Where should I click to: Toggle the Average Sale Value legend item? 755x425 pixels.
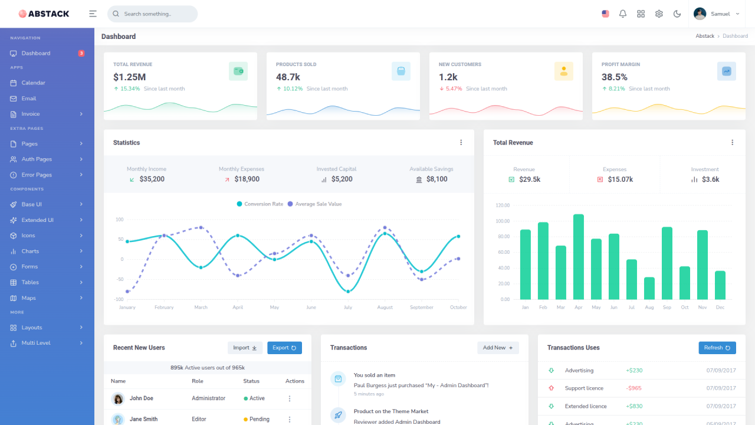pyautogui.click(x=314, y=204)
